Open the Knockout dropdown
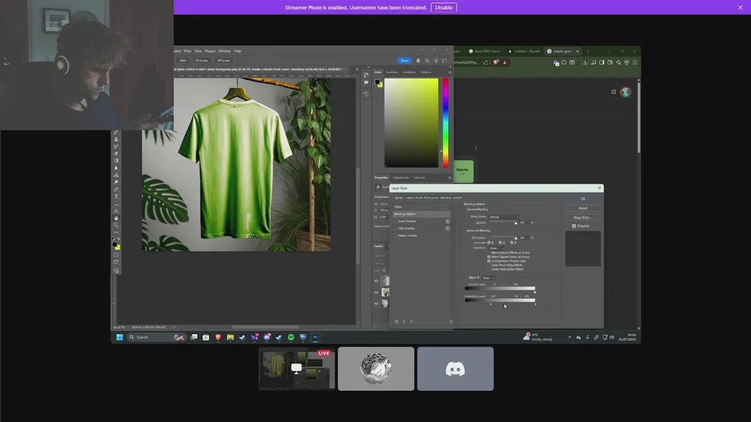The image size is (751, 422). [x=497, y=248]
